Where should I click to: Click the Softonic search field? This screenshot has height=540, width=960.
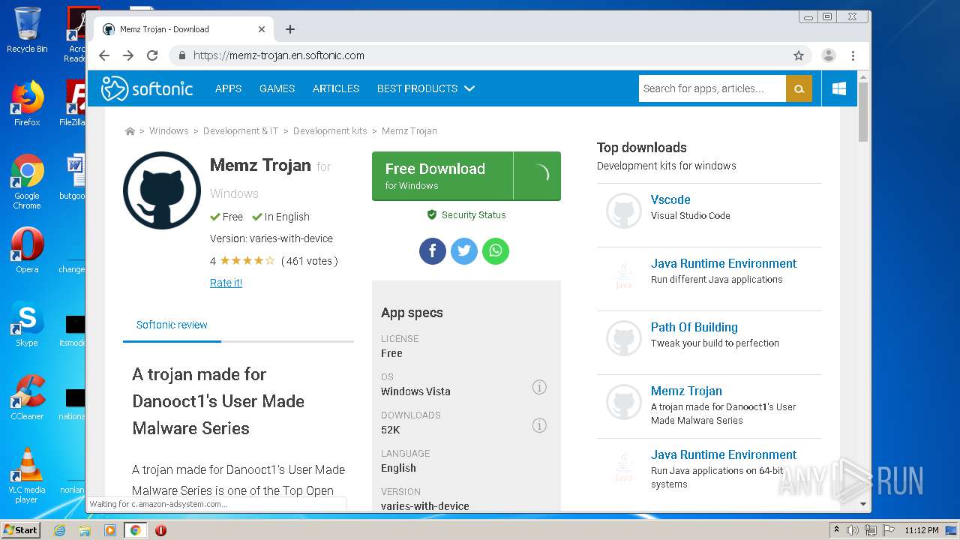click(x=712, y=88)
